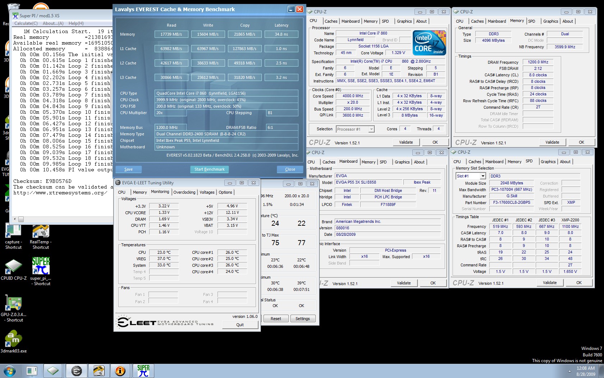Click the CPU-Z Mainboard window title icon
The width and height of the screenshot is (604, 378).
click(x=308, y=152)
